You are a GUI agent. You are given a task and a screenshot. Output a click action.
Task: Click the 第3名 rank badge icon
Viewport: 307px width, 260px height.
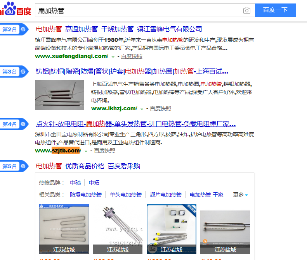[x=14, y=72]
